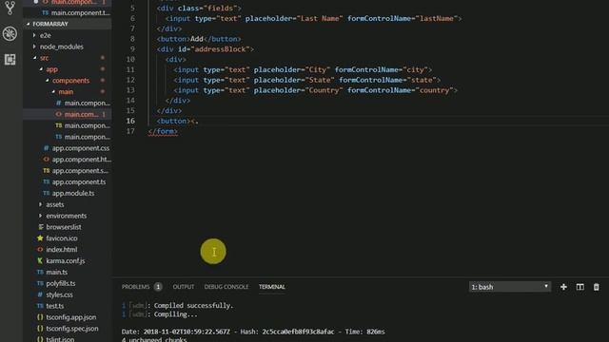Select the highlighted main.com... HTML file
This screenshot has width=609, height=342.
pyautogui.click(x=68, y=114)
